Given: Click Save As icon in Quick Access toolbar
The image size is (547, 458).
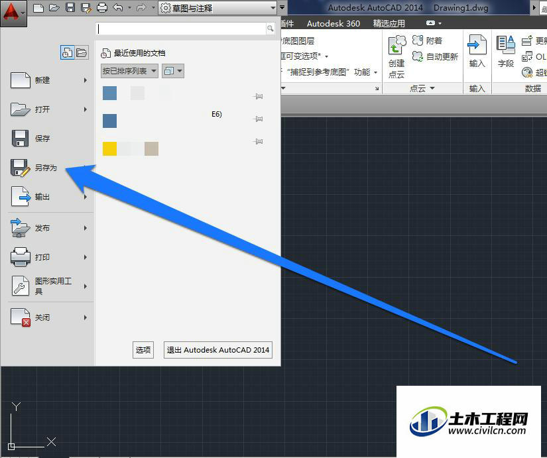Looking at the screenshot, I should pyautogui.click(x=86, y=8).
